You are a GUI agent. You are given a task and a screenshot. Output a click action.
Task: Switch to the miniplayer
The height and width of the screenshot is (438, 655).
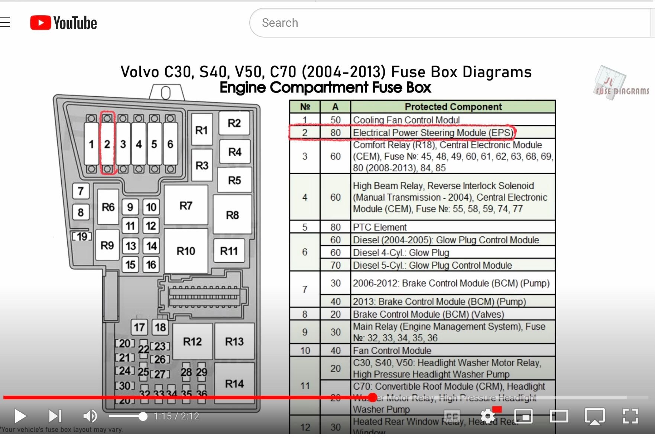(x=523, y=416)
